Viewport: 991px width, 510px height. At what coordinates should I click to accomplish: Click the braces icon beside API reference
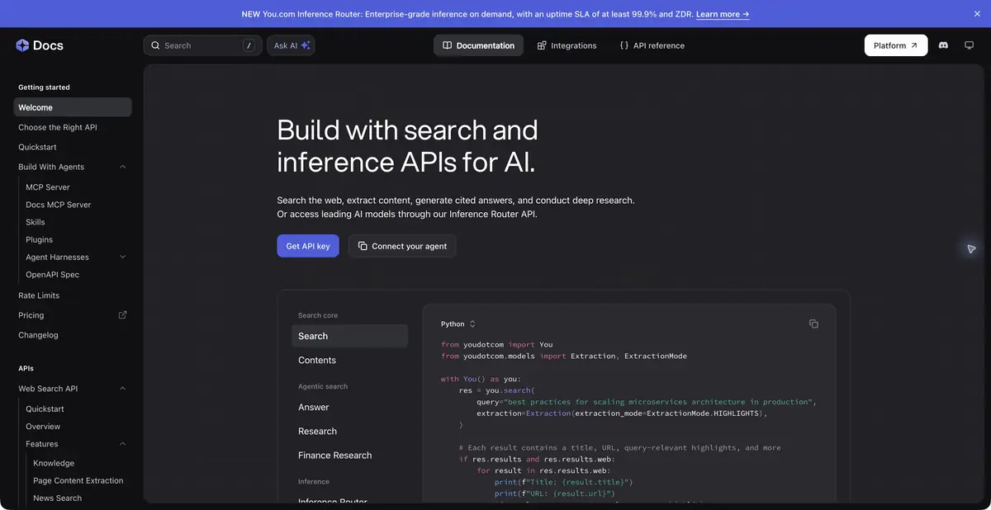624,45
